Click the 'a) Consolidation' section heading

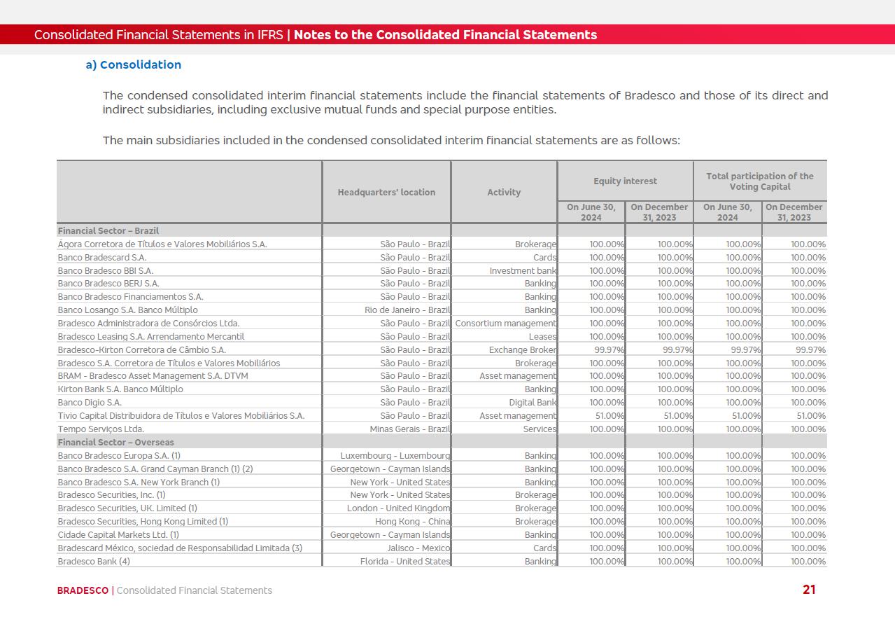(x=133, y=64)
